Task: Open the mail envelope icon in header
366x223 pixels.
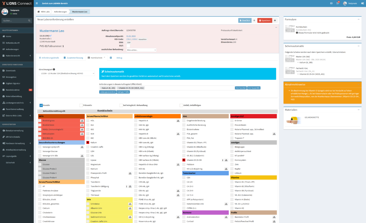Action: click(x=331, y=3)
